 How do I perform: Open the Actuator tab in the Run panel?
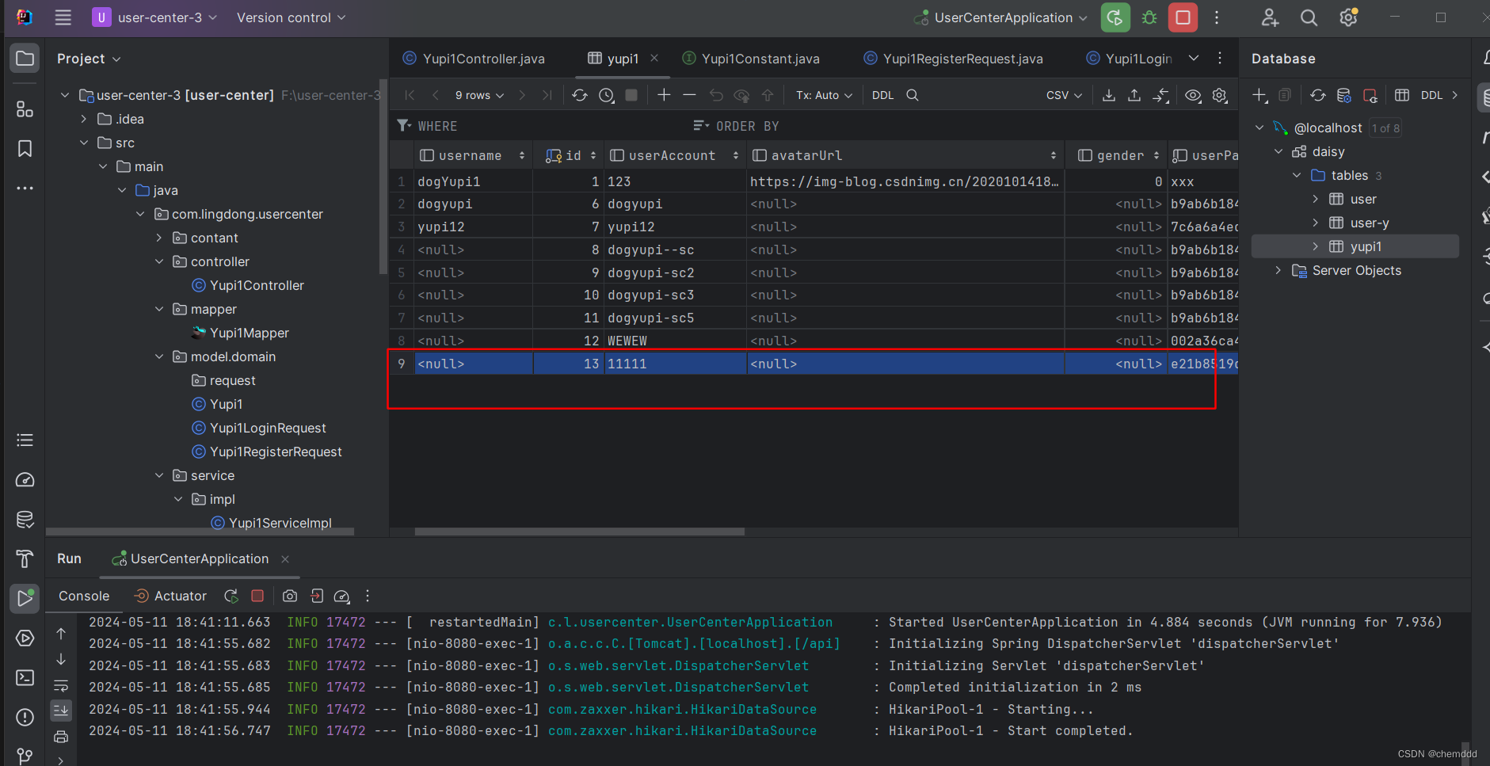(170, 596)
